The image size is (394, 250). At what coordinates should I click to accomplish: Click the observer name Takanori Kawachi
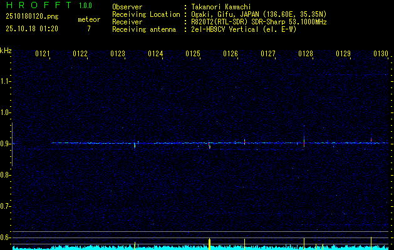click(x=221, y=7)
